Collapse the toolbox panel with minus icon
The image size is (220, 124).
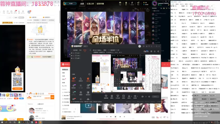[x=89, y=74]
